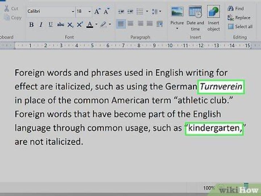Open the line spacing dropdown arrow
Image resolution: width=261 pixels, height=196 pixels.
(x=160, y=11)
